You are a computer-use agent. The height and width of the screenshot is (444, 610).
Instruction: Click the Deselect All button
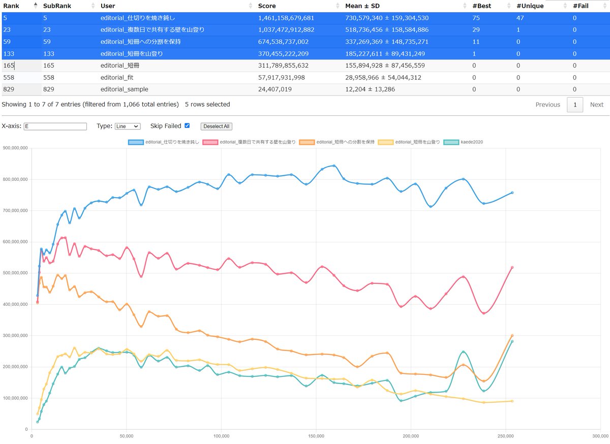point(217,126)
